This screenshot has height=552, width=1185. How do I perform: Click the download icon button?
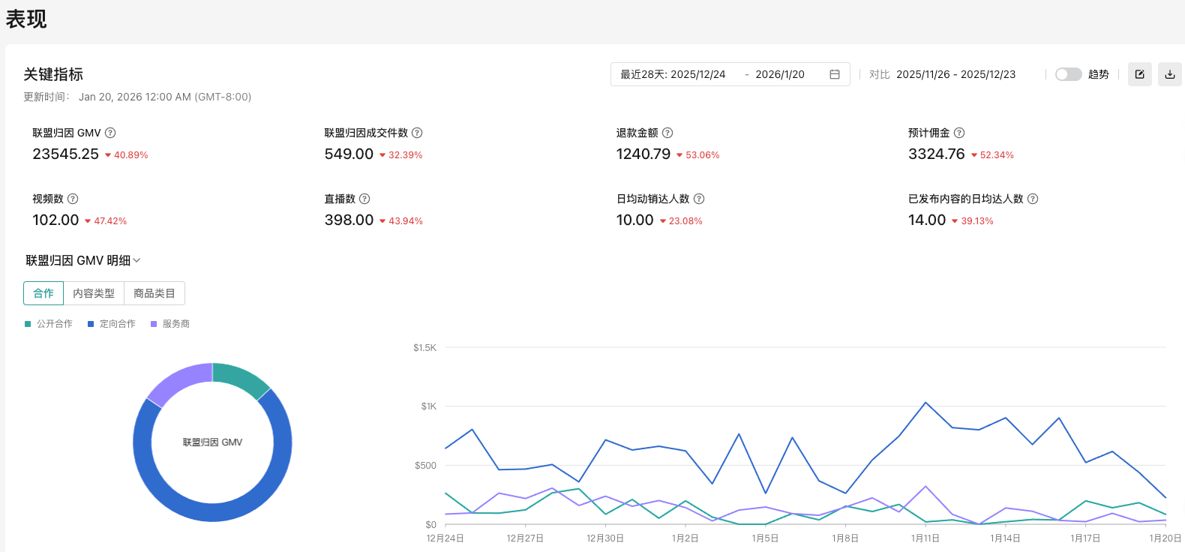tap(1169, 74)
